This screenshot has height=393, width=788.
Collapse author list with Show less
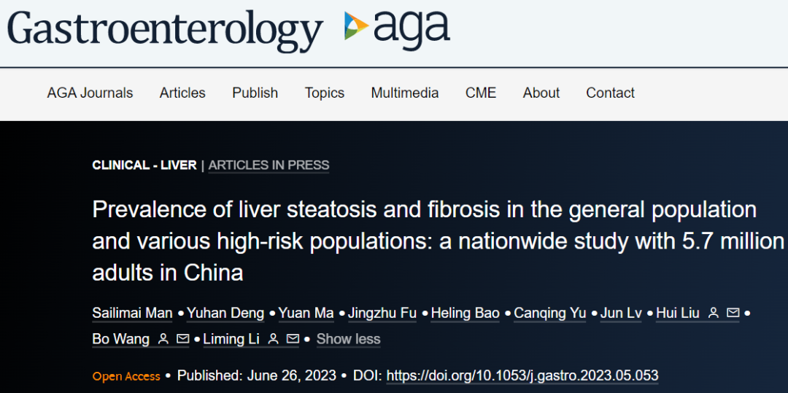[348, 340]
